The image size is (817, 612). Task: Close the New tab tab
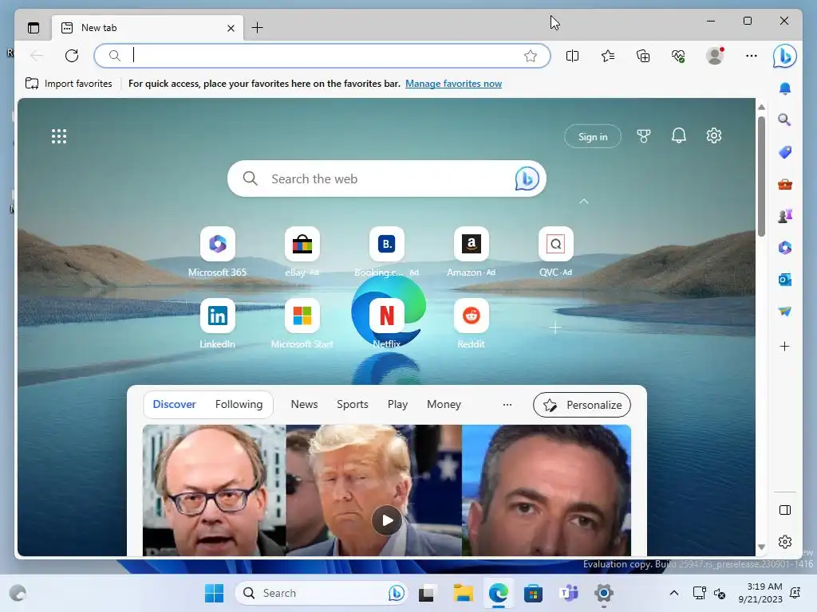[x=231, y=28]
